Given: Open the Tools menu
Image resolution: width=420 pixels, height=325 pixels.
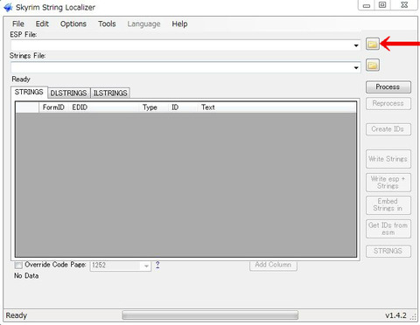Looking at the screenshot, I should [x=107, y=24].
